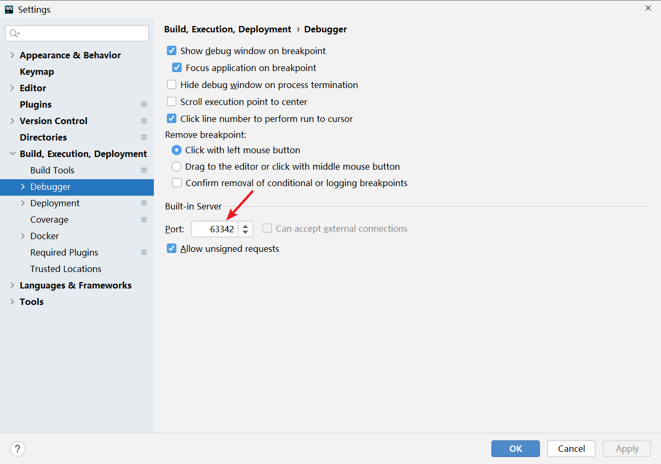Open Build, Execution, Deployment breadcrumb
Image resolution: width=661 pixels, height=464 pixels.
tap(228, 29)
